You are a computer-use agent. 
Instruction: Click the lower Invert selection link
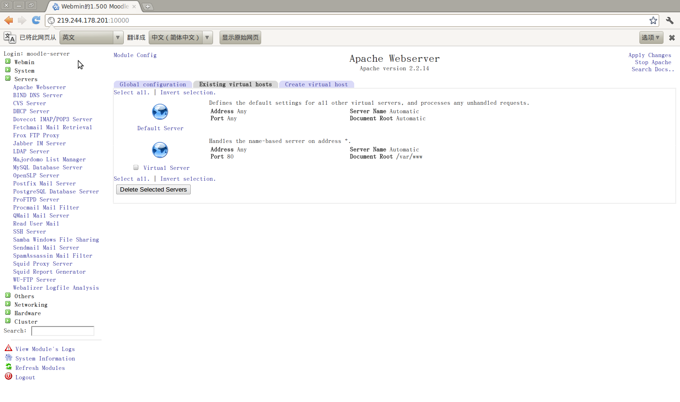[x=188, y=179]
